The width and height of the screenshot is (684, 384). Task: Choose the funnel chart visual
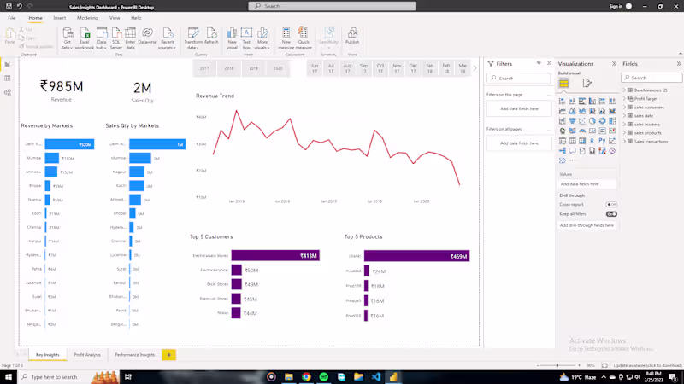click(x=572, y=120)
